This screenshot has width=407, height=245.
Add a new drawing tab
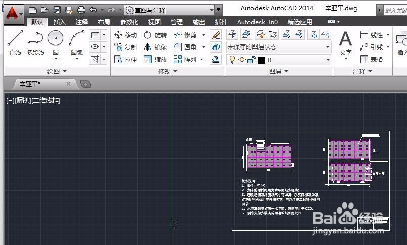pos(86,84)
